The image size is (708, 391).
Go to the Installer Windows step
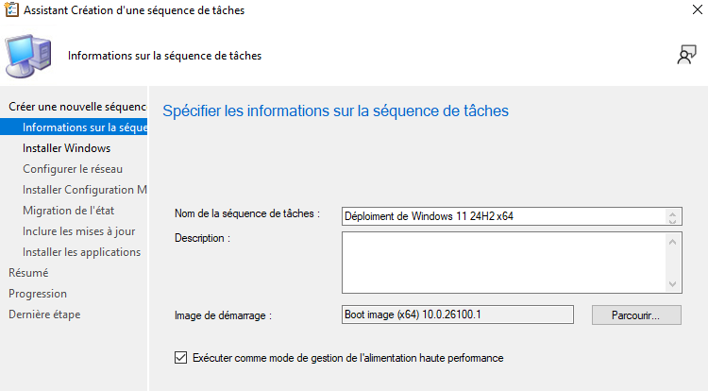click(x=66, y=148)
